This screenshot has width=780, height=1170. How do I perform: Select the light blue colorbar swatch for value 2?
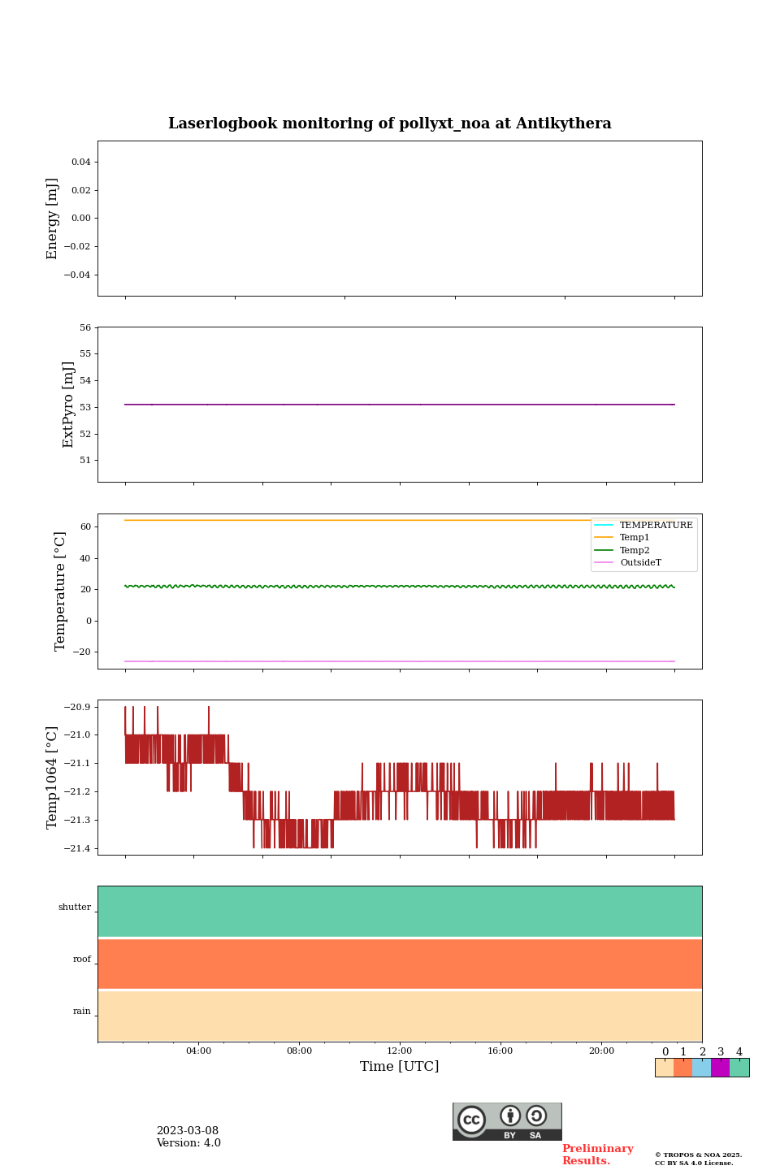pyautogui.click(x=701, y=1068)
